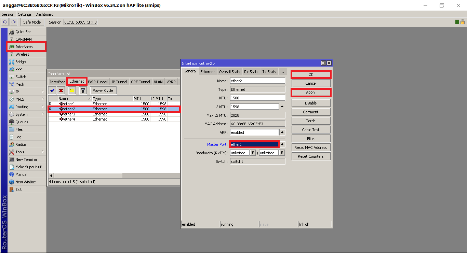Click Exit in the sidebar

point(27,189)
